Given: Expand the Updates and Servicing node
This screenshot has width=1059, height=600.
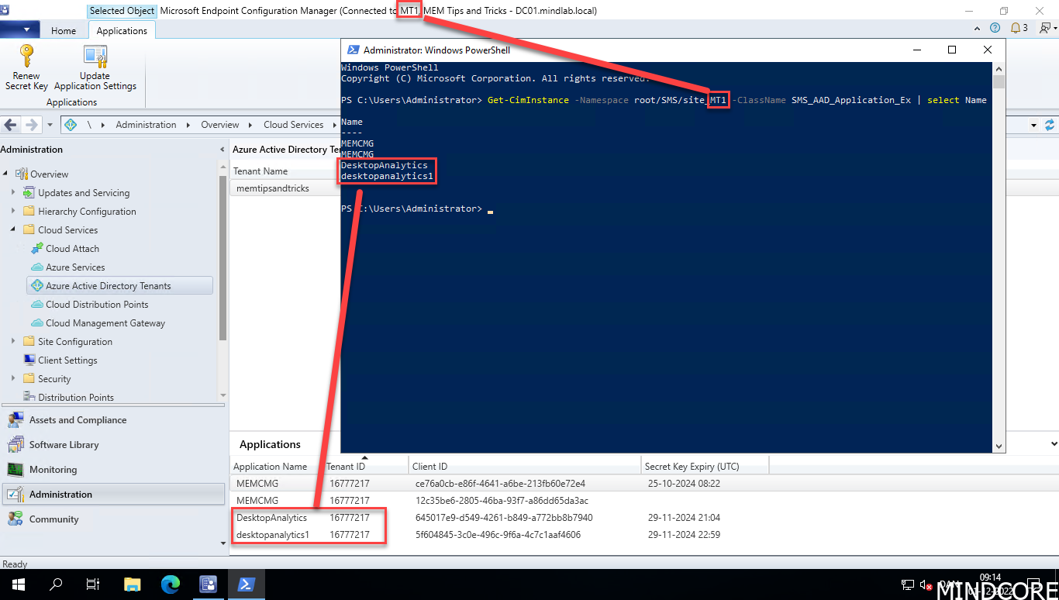Looking at the screenshot, I should pos(13,193).
